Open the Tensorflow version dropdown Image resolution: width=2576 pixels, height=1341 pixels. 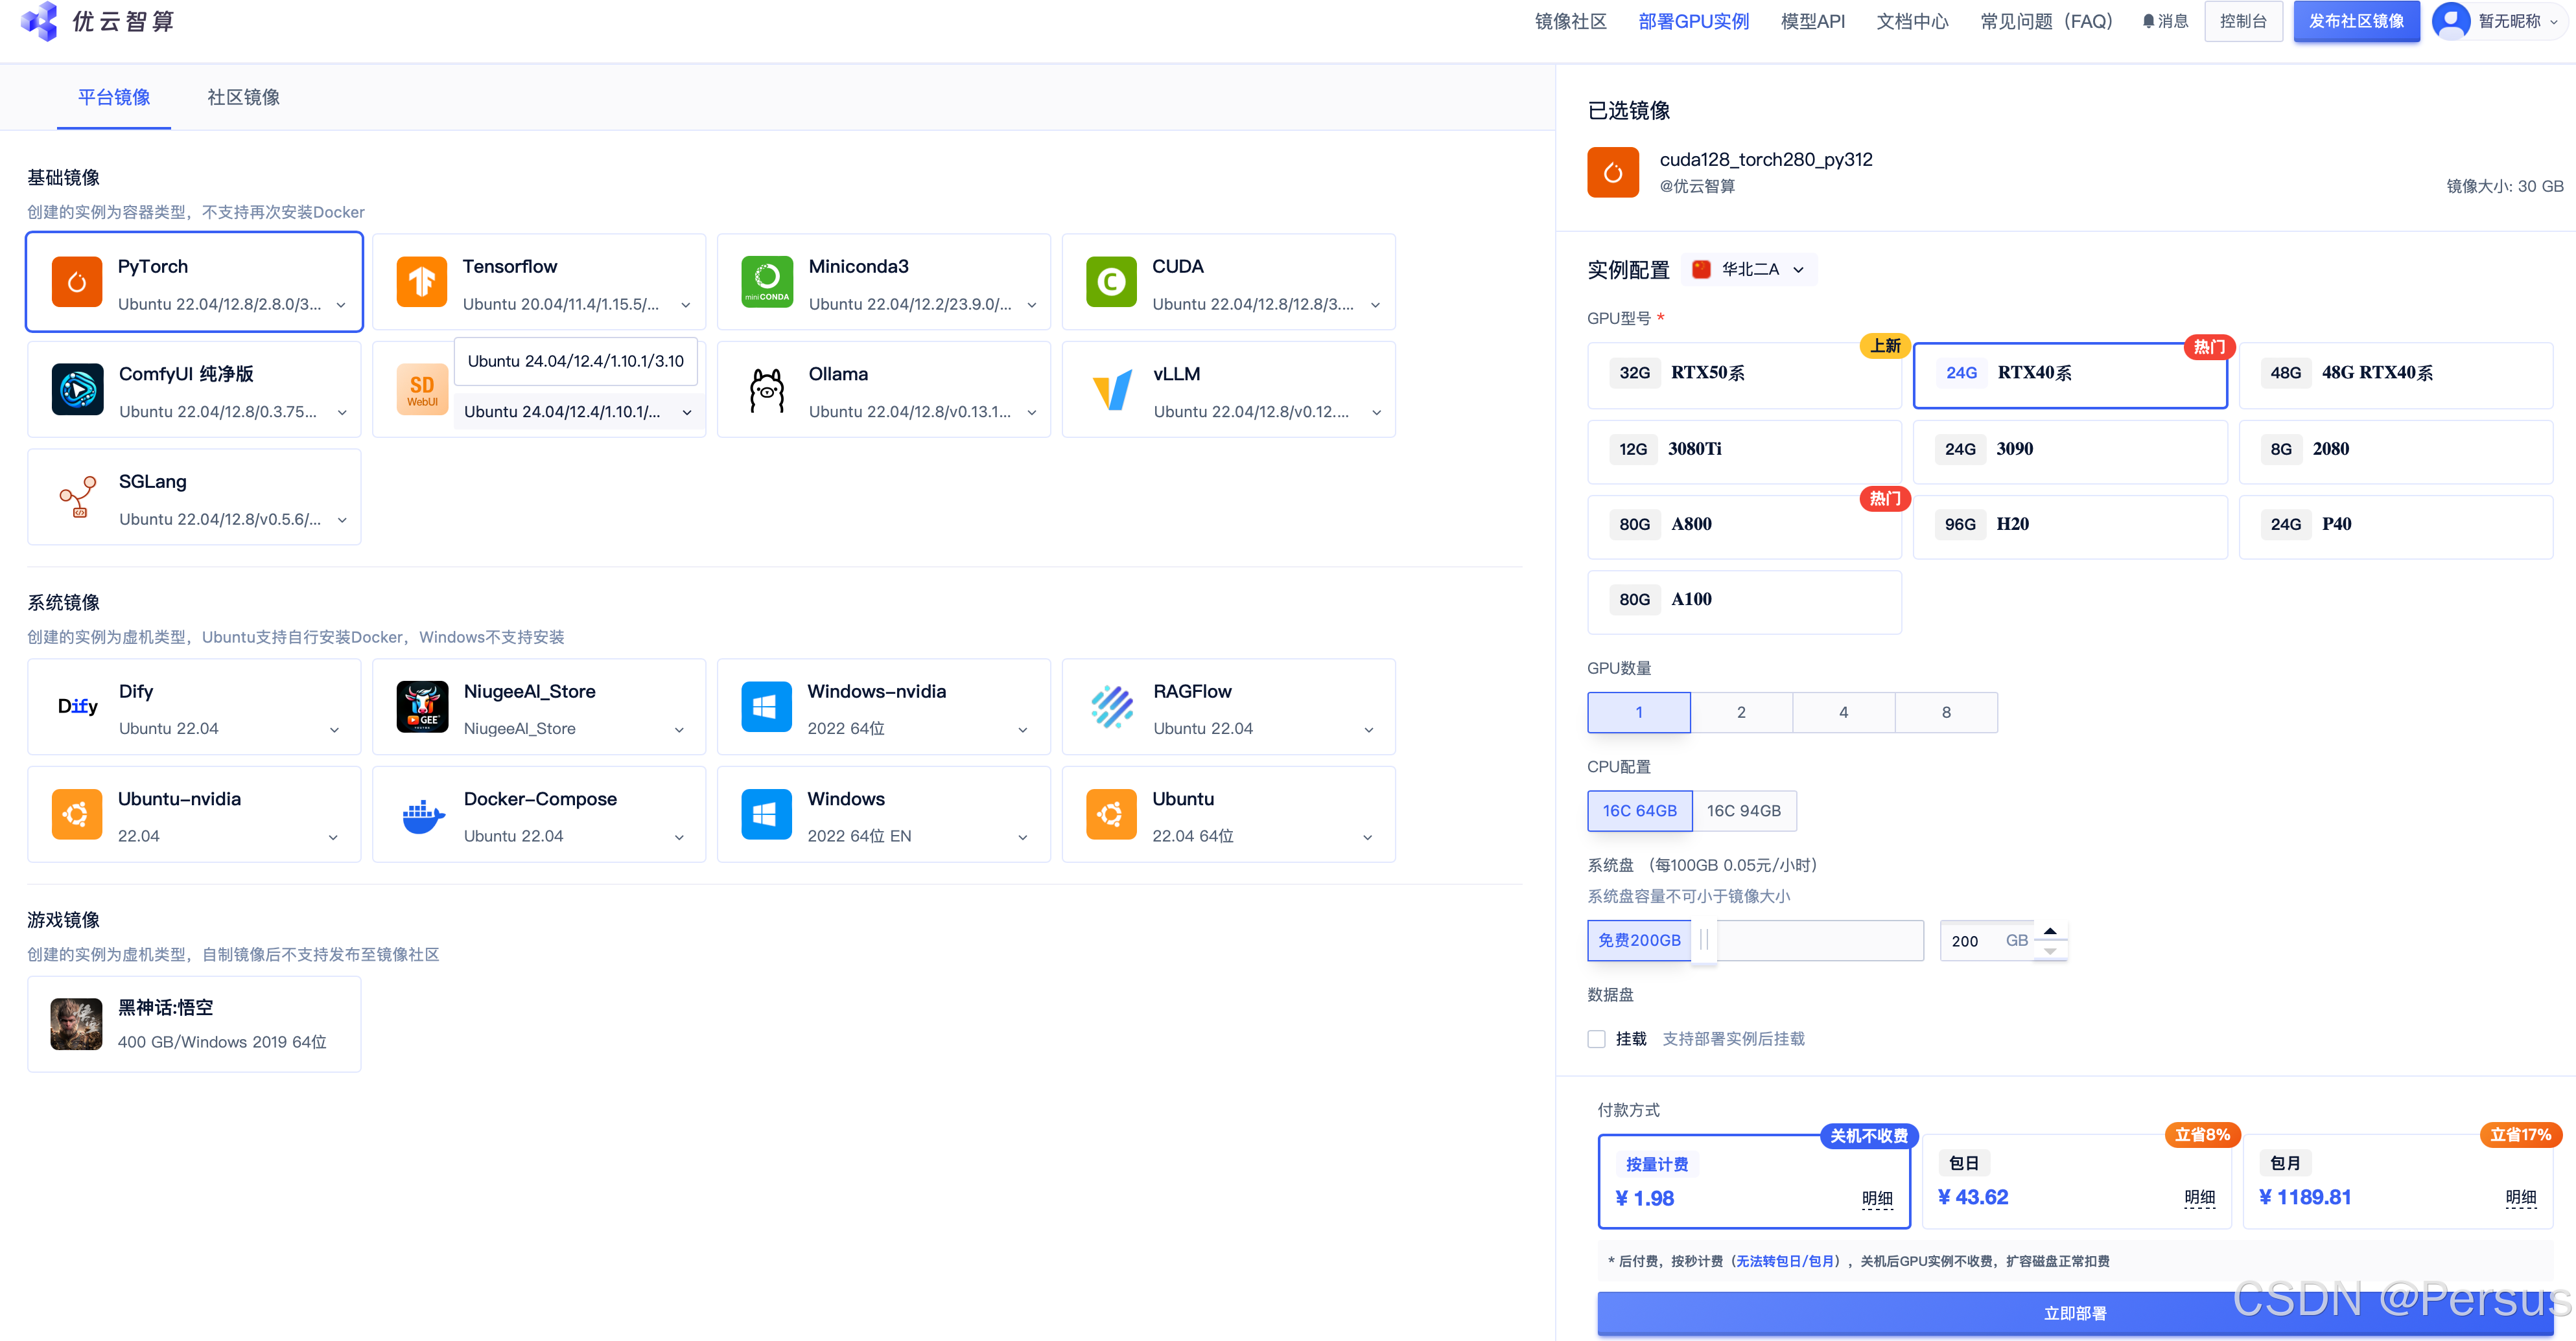[686, 304]
